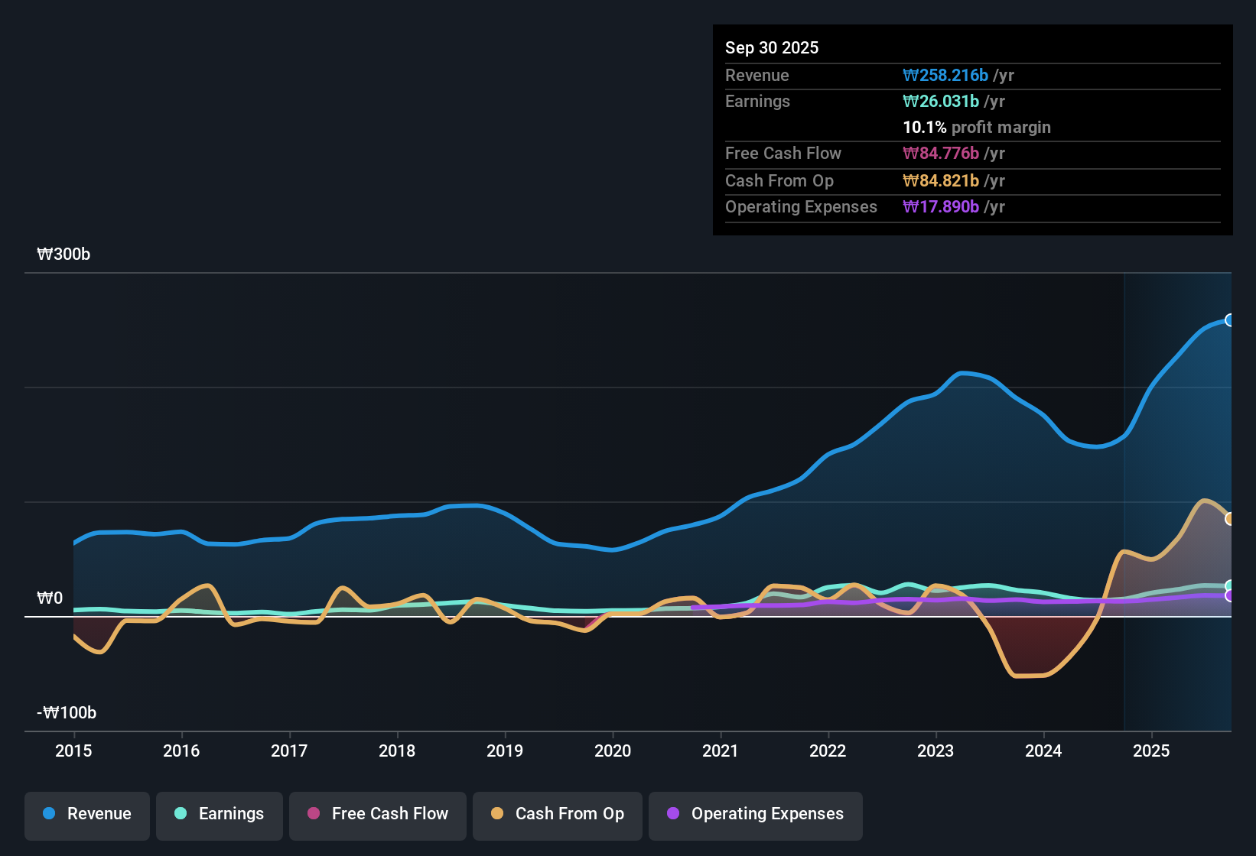The width and height of the screenshot is (1256, 856).
Task: Click the Earnings endpoint marker on the right
Action: tap(1230, 585)
